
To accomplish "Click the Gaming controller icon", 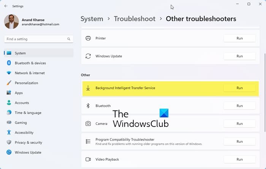I will [9, 122].
